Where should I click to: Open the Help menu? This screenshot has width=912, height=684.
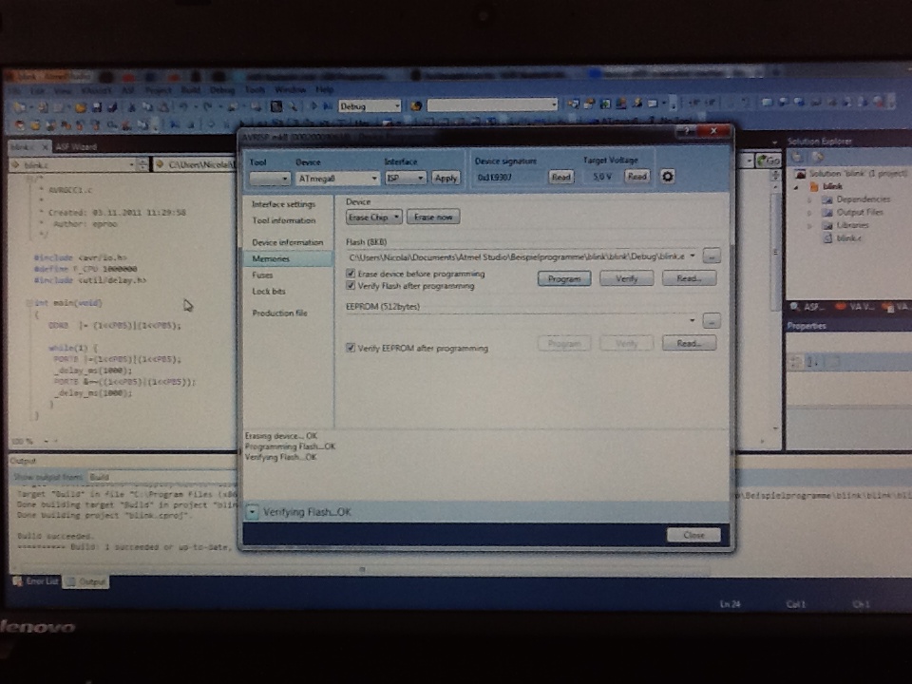pyautogui.click(x=324, y=89)
